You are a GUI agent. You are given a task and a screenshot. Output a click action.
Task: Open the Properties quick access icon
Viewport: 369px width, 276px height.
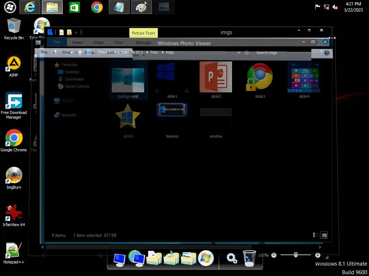pos(61,32)
